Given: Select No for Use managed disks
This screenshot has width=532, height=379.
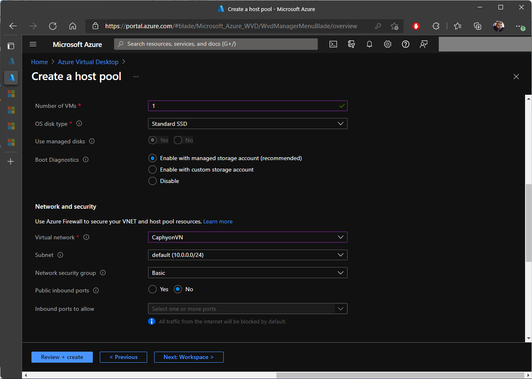Looking at the screenshot, I should point(178,140).
